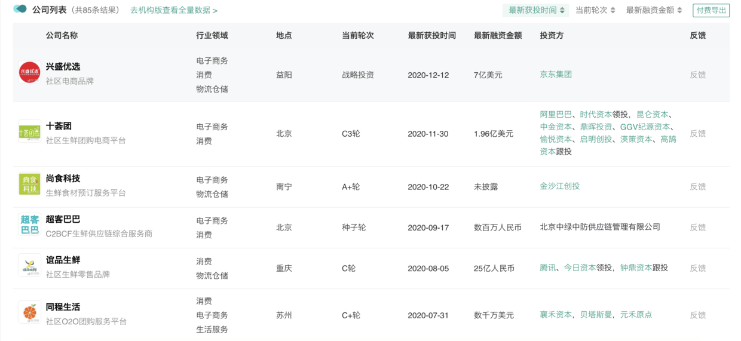Image resolution: width=741 pixels, height=341 pixels.
Task: Sort by 当前轮次
Action: (x=595, y=10)
